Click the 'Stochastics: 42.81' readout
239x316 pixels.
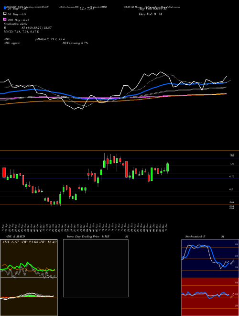16,24
